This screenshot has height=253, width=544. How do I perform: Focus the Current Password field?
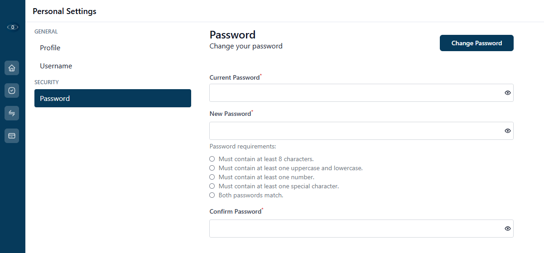coord(361,93)
